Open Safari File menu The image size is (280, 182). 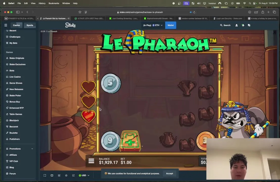[19, 3]
